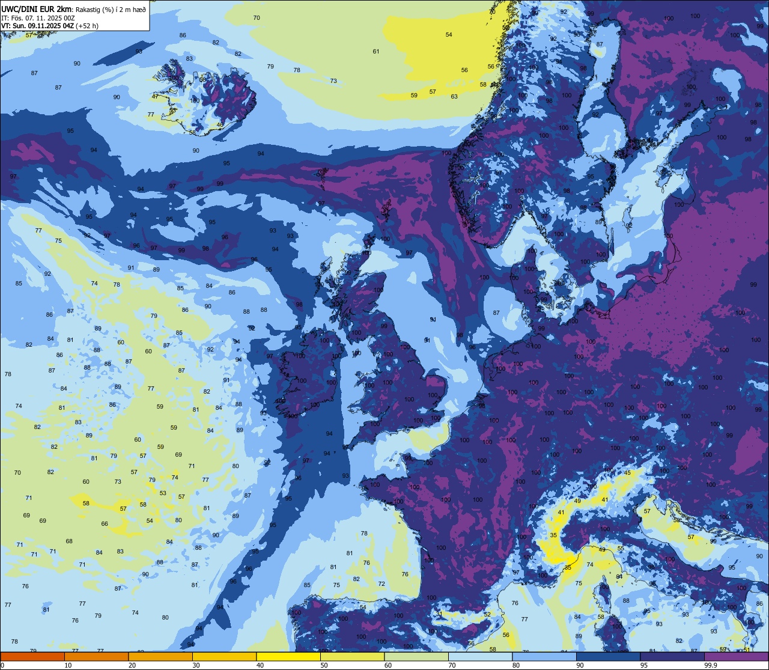Click the 20–30 amber legend swatch
This screenshot has width=769, height=670.
[160, 656]
